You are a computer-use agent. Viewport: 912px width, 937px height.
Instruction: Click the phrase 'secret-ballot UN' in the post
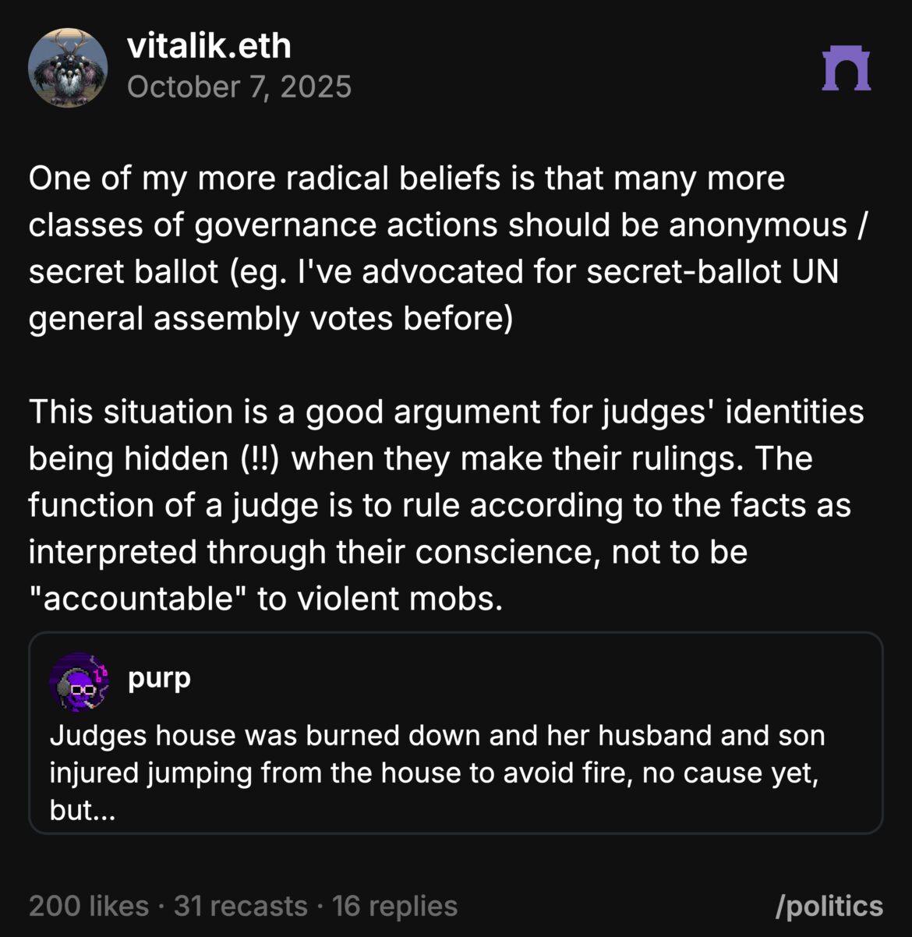[x=712, y=271]
